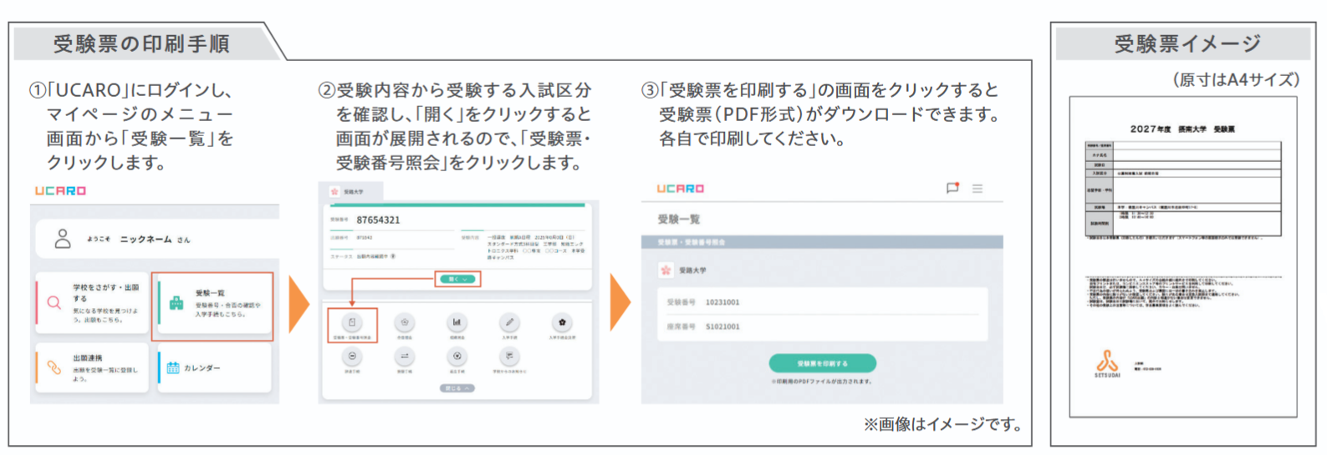The width and height of the screenshot is (1327, 455).
Task: Click the UCARO logo on the 受験一覧 screen
Action: 681,189
